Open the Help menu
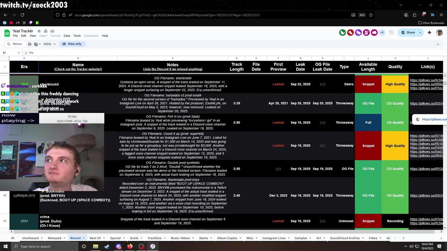Image resolution: width=447 pixels, height=251 pixels. (x=105, y=36)
